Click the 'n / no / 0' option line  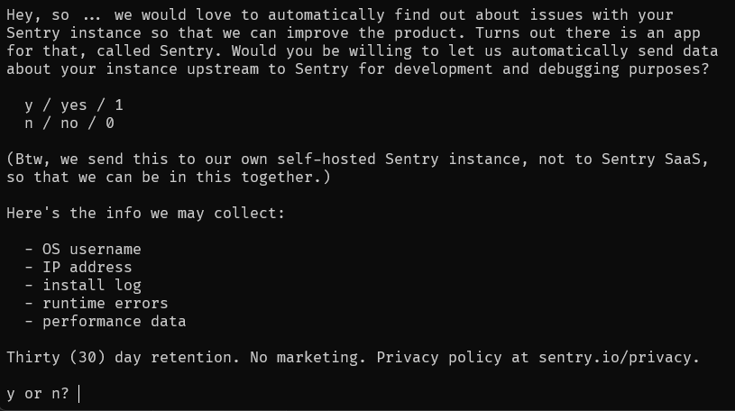pyautogui.click(x=69, y=123)
